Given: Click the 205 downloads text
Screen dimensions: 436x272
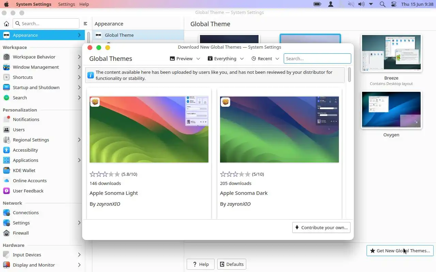Looking at the screenshot, I should tap(236, 183).
